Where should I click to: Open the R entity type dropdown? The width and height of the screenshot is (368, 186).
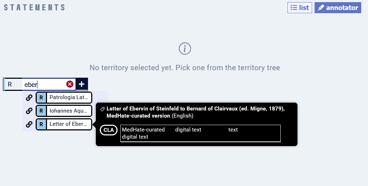13,84
